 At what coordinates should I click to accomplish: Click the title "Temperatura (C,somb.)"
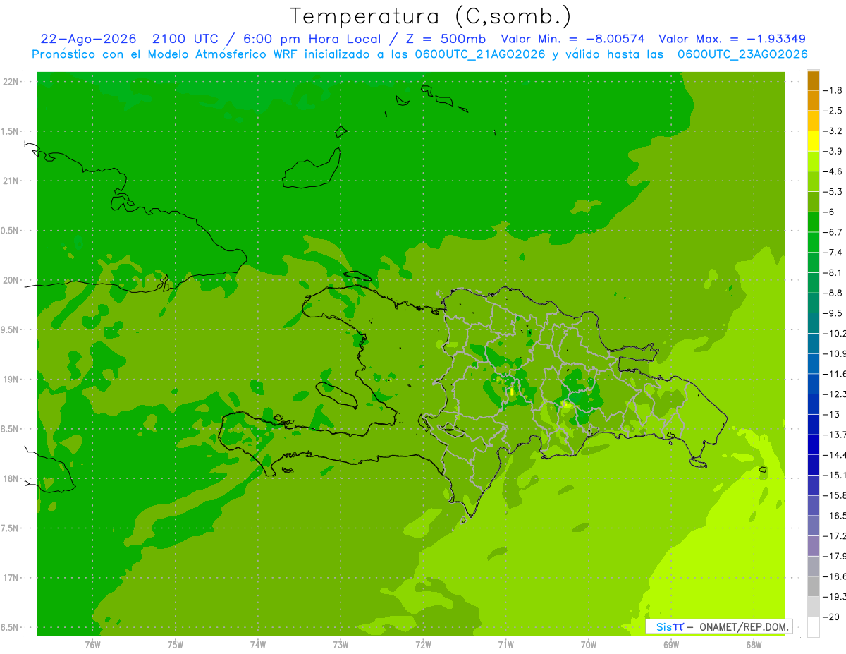click(431, 16)
